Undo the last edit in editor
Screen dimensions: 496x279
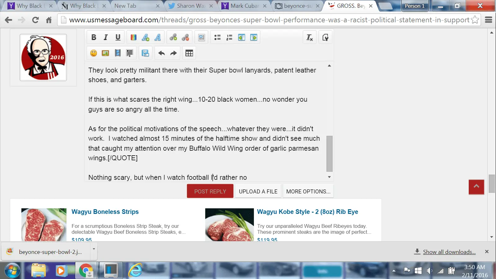click(162, 53)
